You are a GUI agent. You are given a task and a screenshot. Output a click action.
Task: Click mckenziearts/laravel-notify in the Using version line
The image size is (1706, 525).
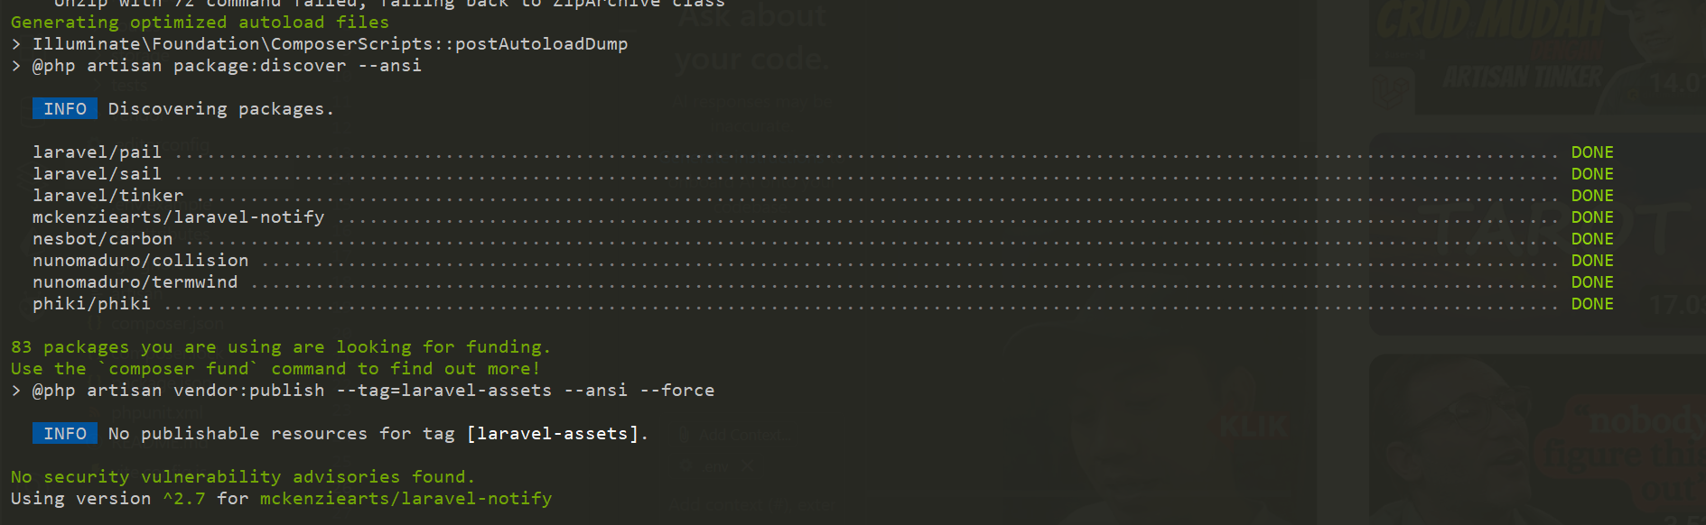406,499
